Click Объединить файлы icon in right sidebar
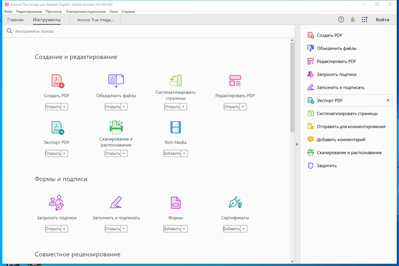Screen dimensions: 399x266 (311, 48)
